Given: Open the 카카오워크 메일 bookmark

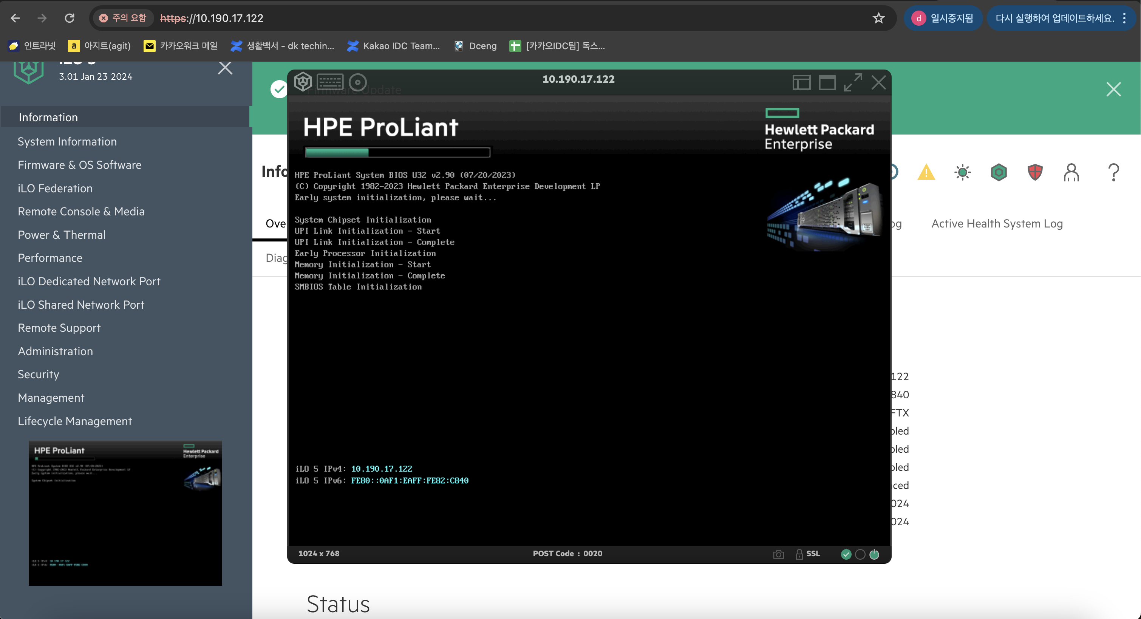Looking at the screenshot, I should click(181, 46).
